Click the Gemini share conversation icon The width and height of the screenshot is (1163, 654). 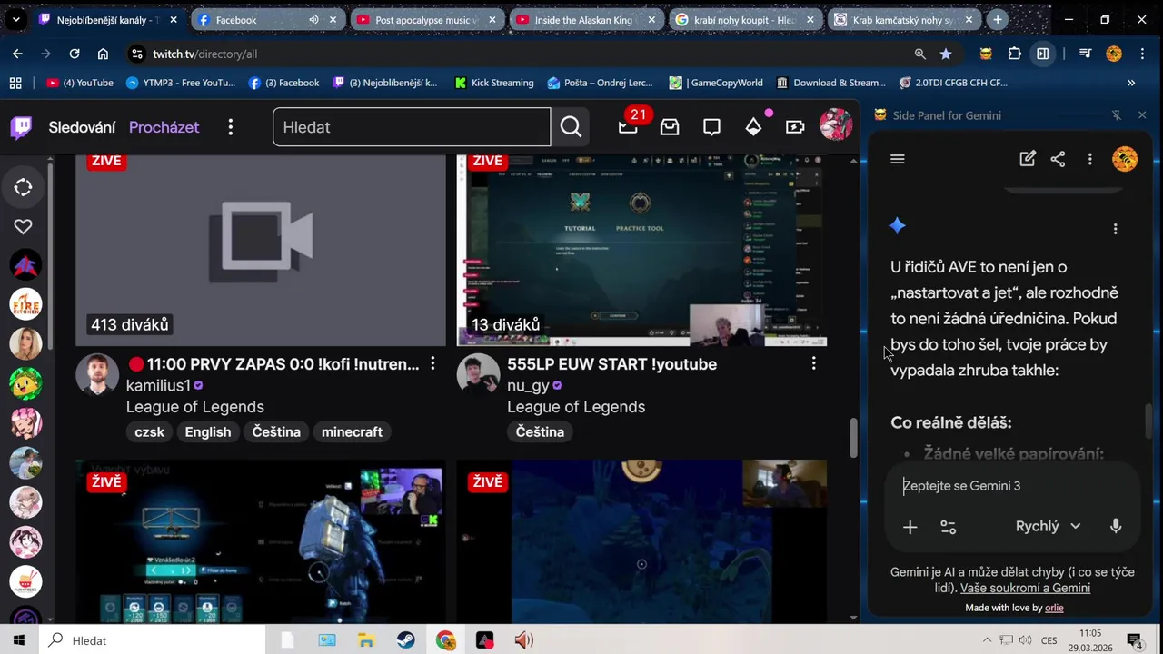tap(1058, 159)
